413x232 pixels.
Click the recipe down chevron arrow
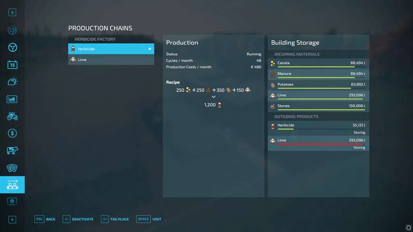click(x=213, y=97)
